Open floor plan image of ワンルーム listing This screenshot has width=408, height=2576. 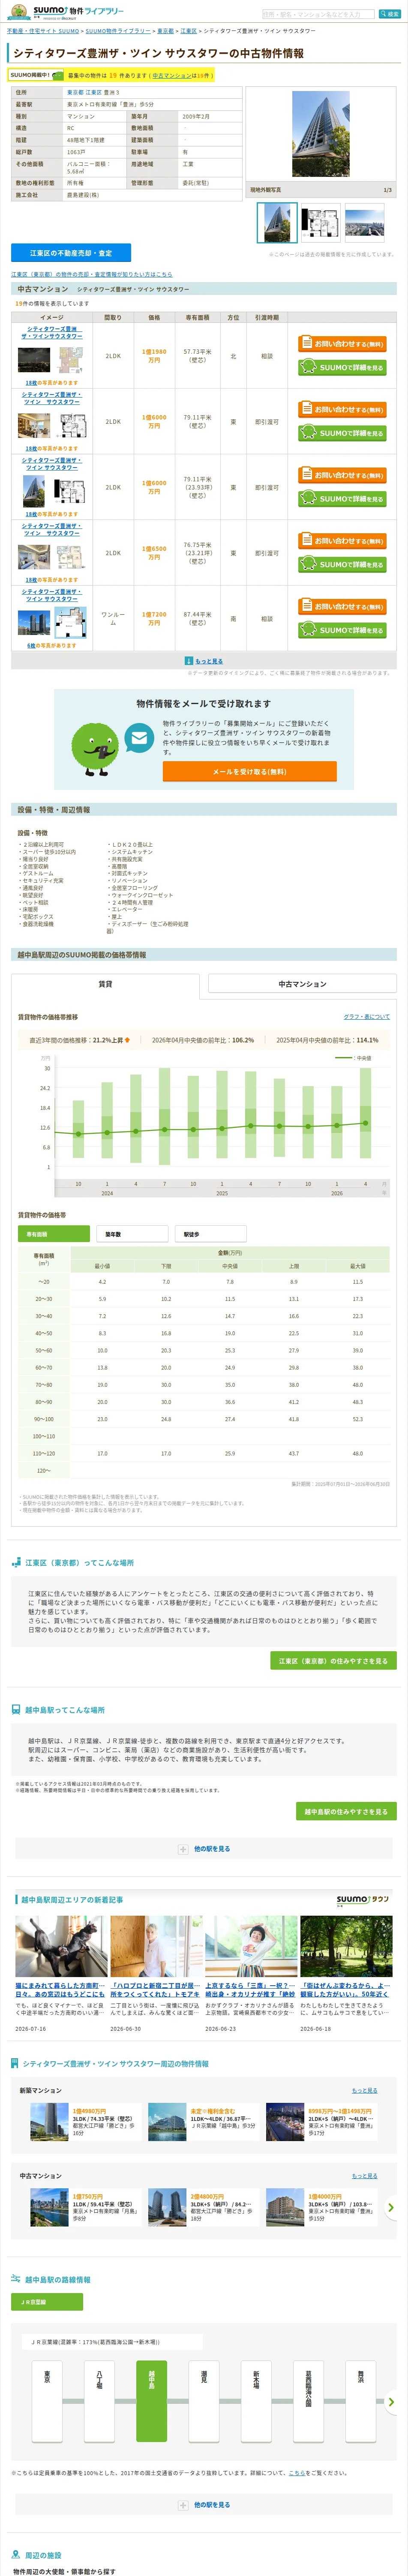click(x=70, y=622)
